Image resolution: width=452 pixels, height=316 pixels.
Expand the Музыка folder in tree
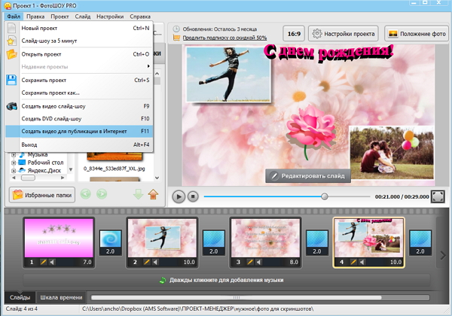[x=13, y=153]
